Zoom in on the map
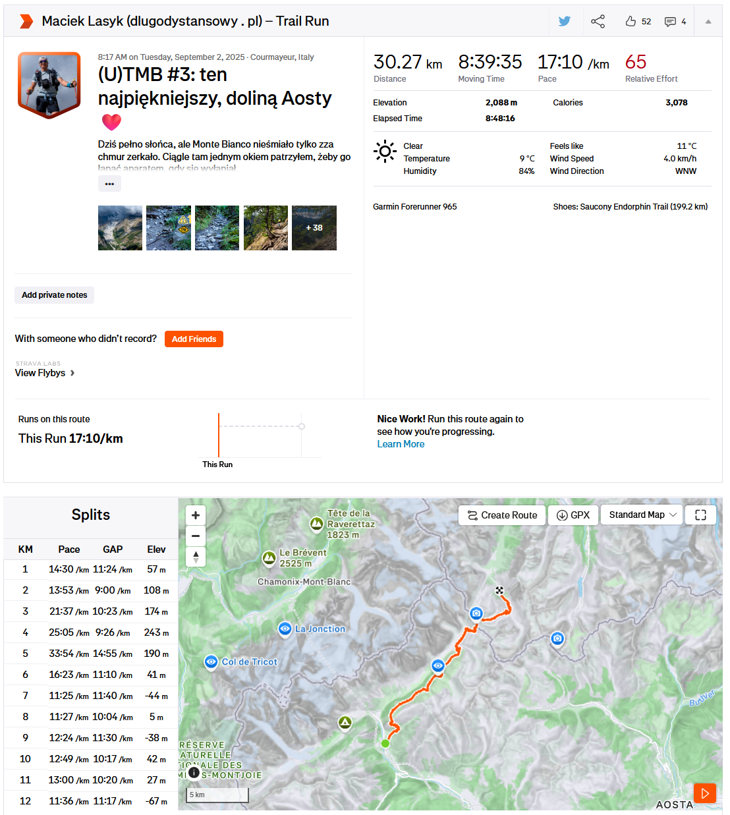This screenshot has width=730, height=815. (196, 515)
